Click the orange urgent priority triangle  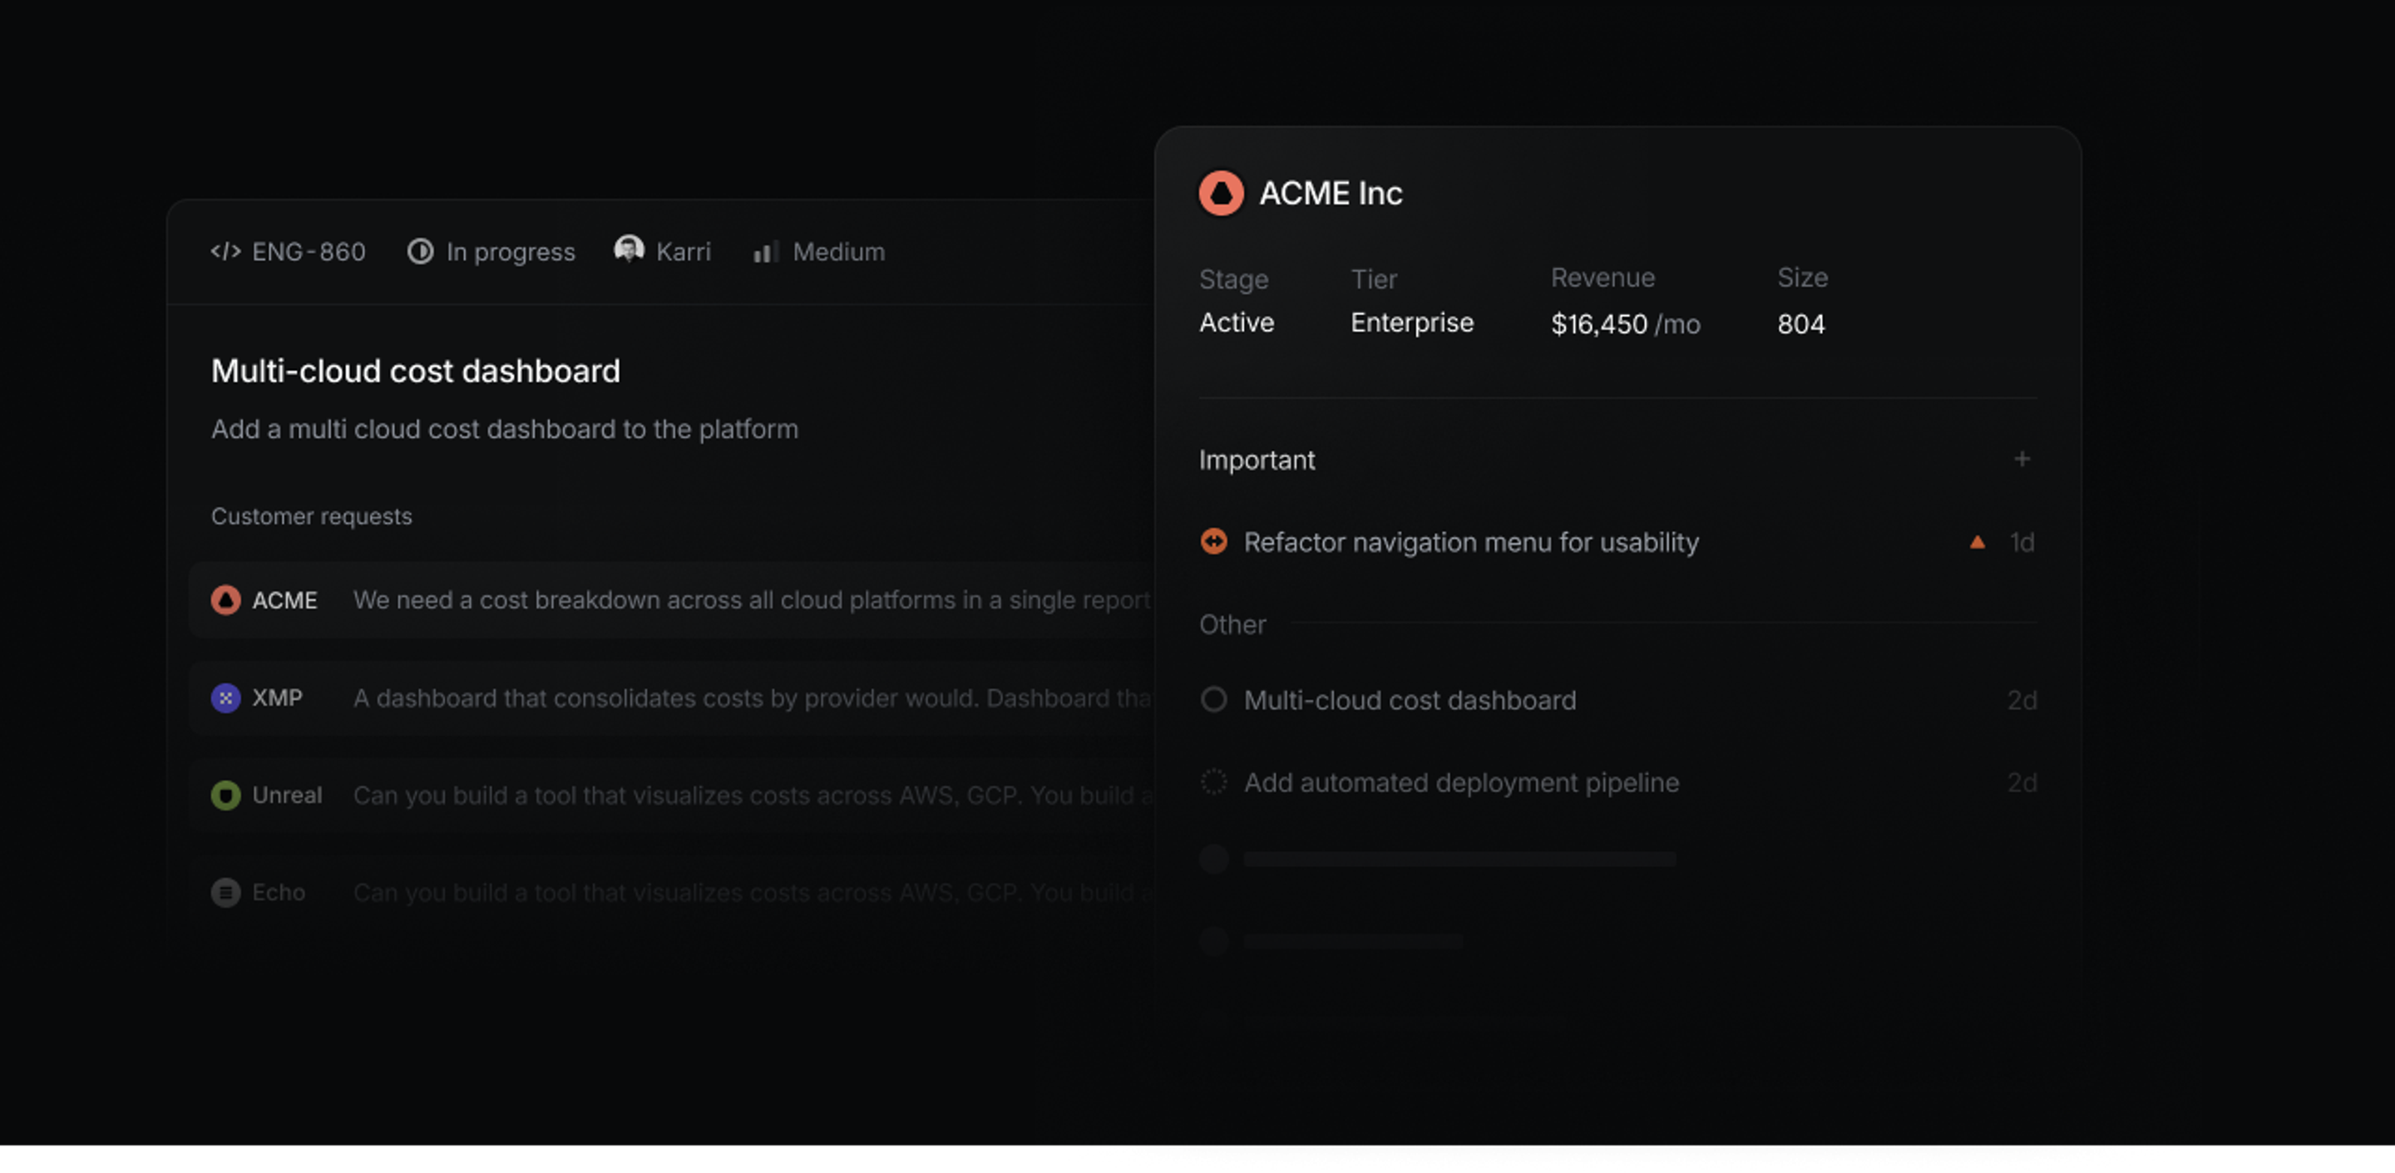click(1978, 542)
